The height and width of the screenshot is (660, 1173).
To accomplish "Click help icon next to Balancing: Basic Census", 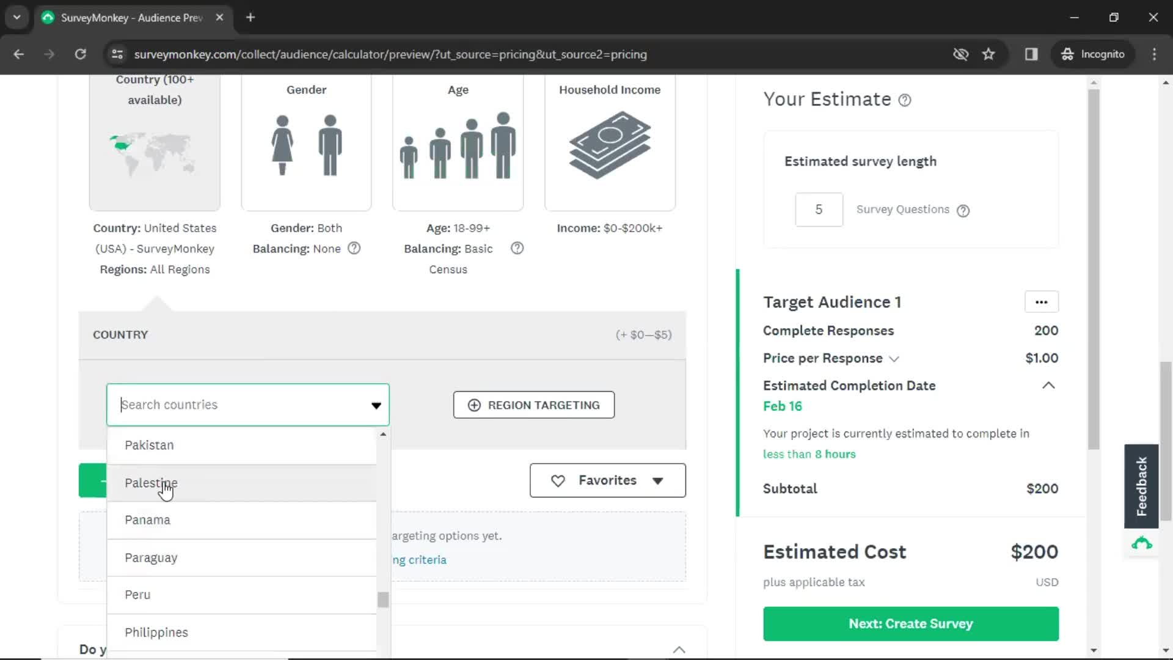I will (x=517, y=248).
